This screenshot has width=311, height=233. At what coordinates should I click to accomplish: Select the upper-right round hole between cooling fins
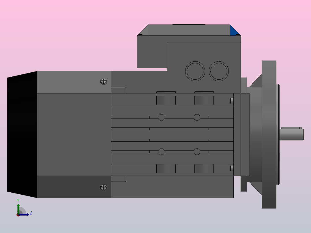[197, 117]
